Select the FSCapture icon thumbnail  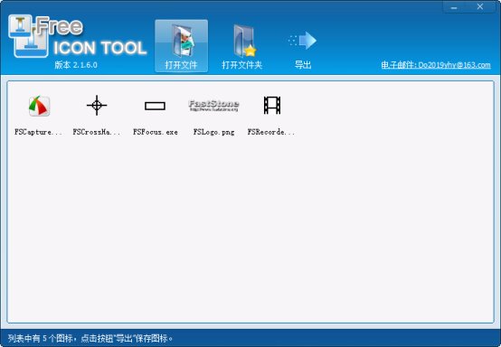39,106
